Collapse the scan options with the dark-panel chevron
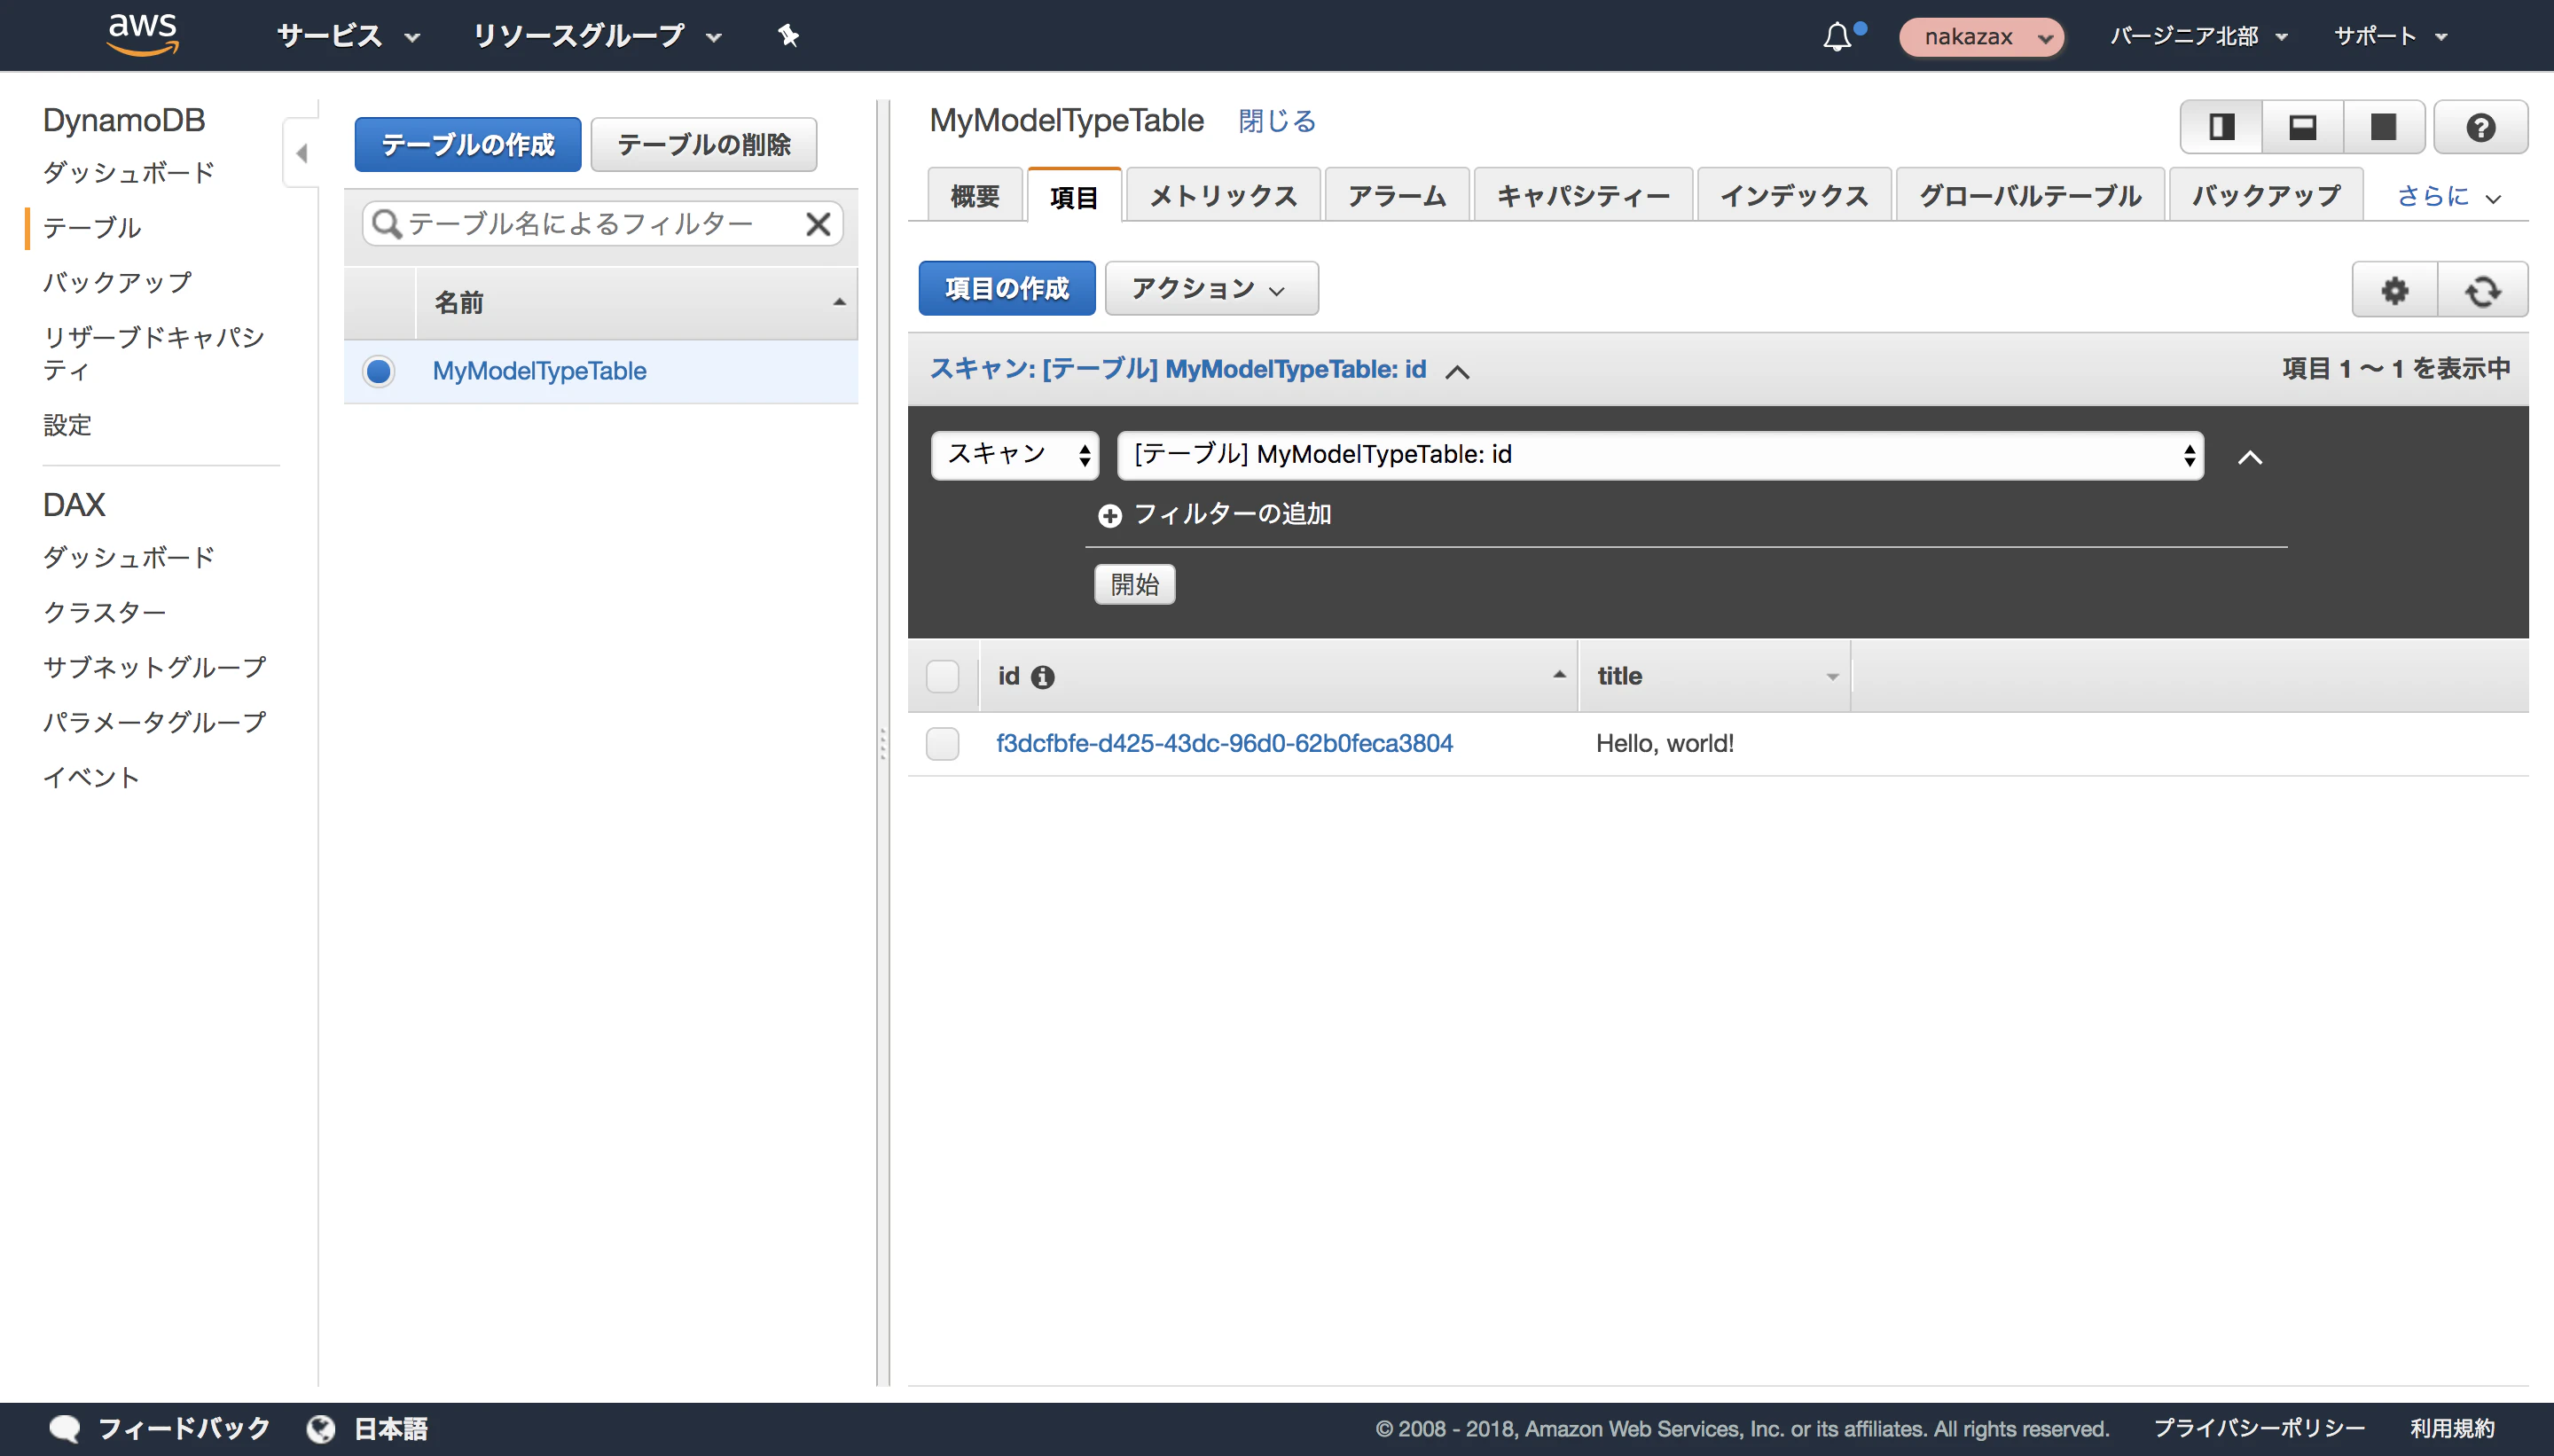 pyautogui.click(x=2250, y=458)
